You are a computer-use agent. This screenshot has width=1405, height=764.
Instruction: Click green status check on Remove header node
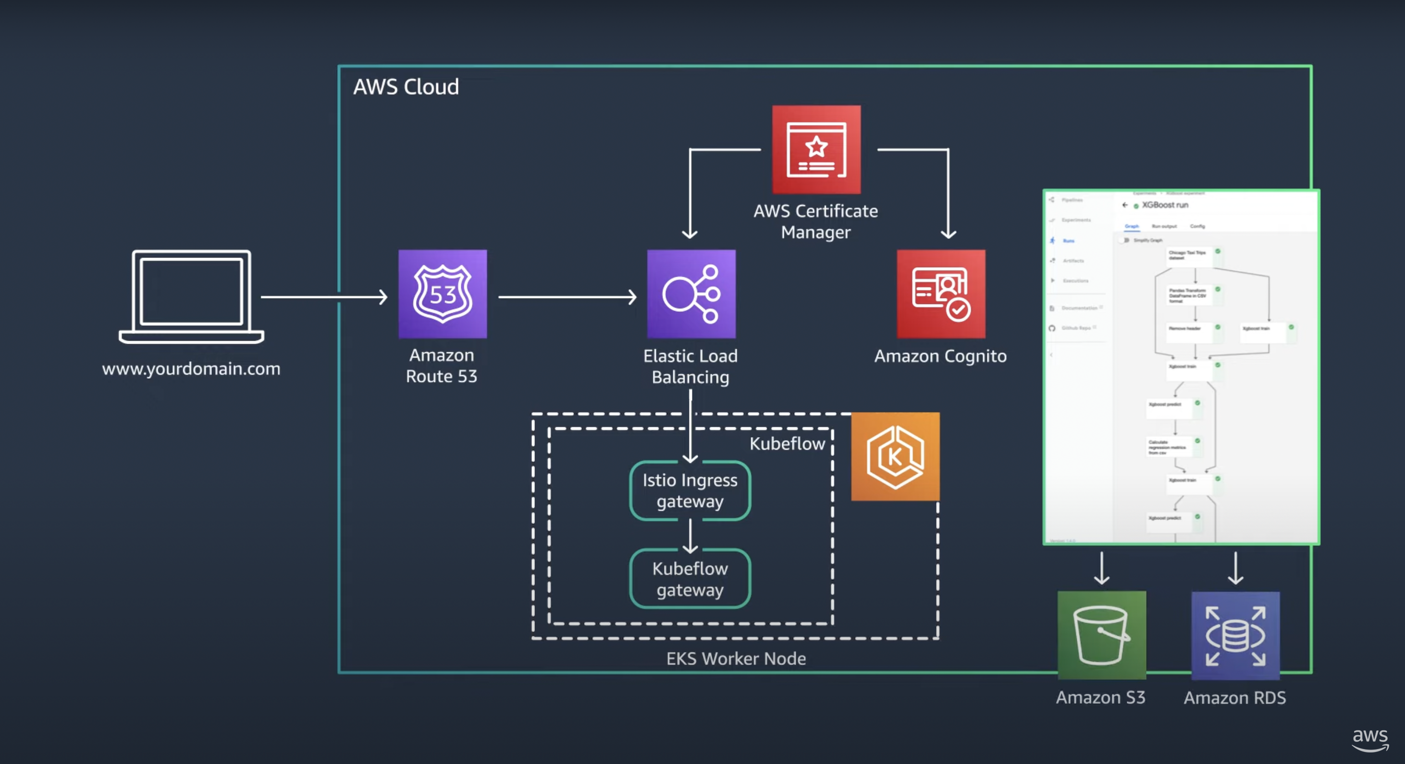pos(1218,327)
